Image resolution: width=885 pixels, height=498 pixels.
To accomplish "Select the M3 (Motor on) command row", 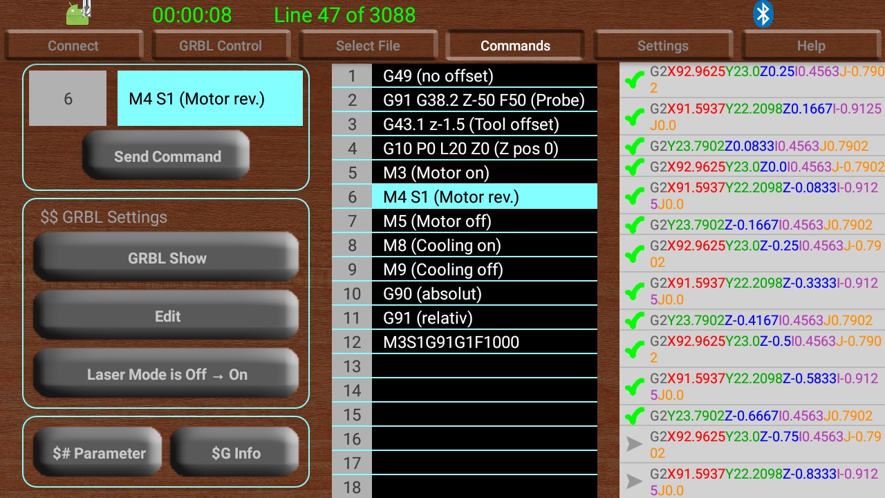I will (465, 173).
